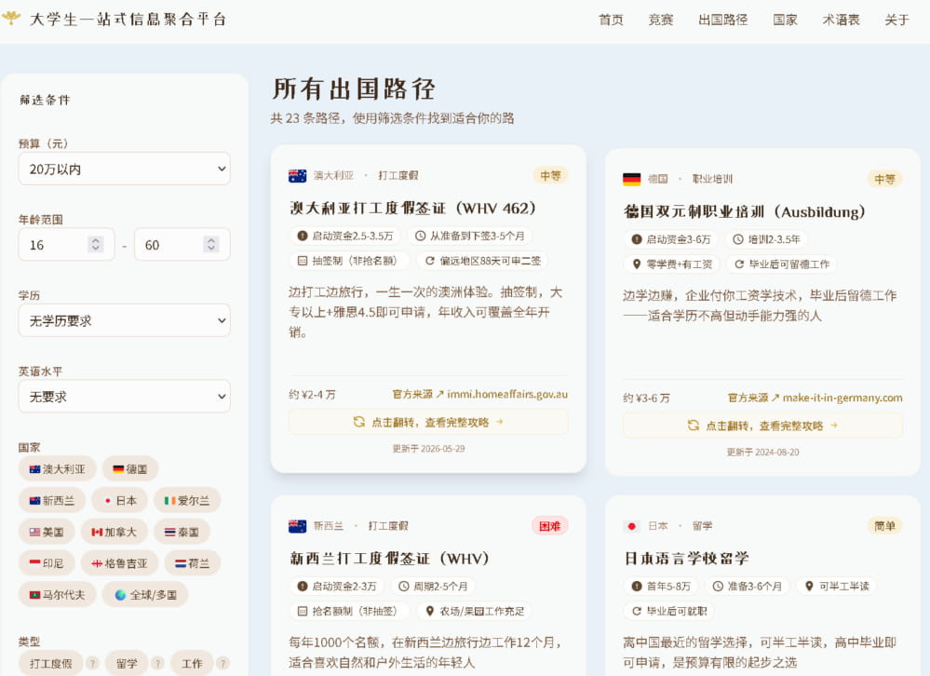
Task: Click the Australia flag icon on first card
Action: 297,176
